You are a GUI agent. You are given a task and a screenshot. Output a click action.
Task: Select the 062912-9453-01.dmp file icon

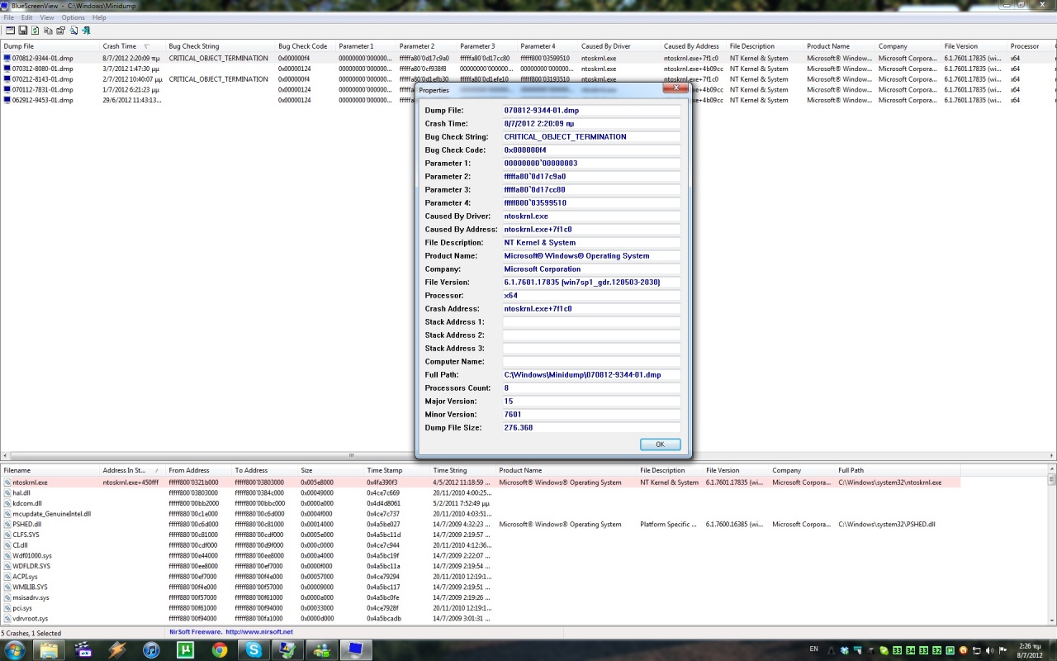coord(7,100)
